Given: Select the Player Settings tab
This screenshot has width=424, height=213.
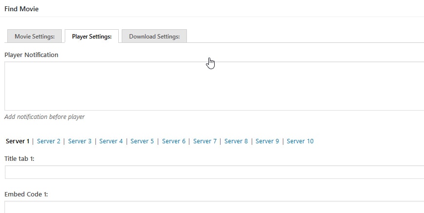Looking at the screenshot, I should tap(92, 37).
